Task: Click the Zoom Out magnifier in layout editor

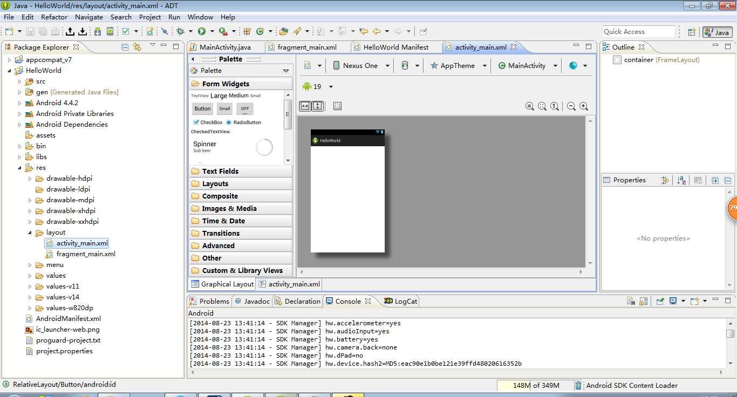Action: (572, 106)
